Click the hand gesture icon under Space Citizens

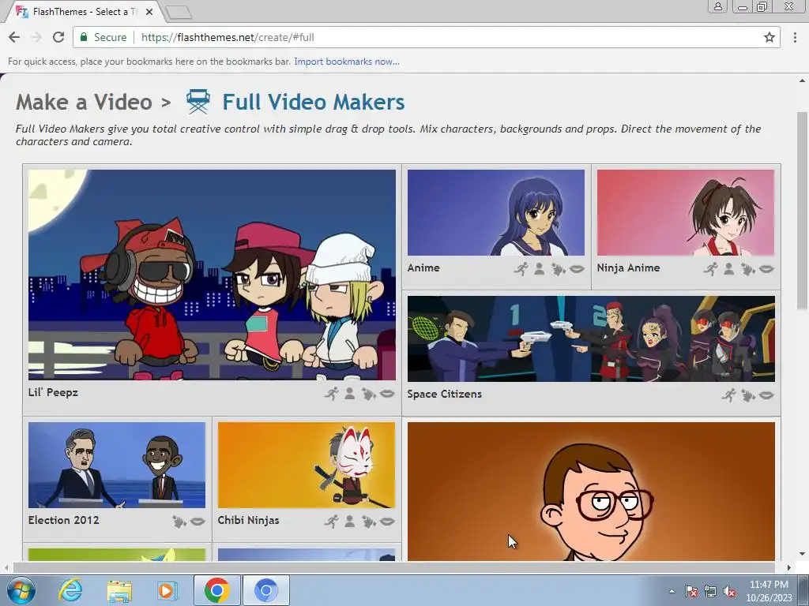coord(747,395)
